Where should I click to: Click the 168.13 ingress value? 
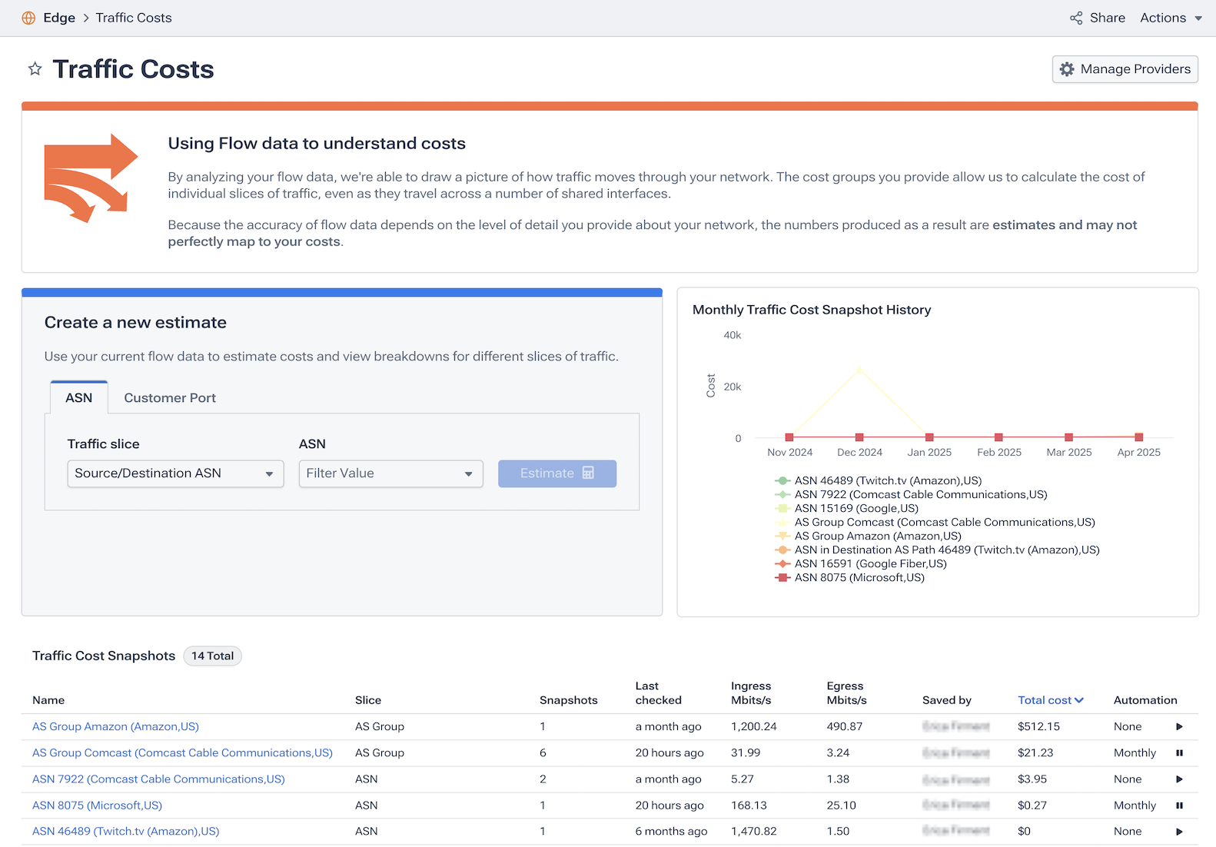[749, 805]
